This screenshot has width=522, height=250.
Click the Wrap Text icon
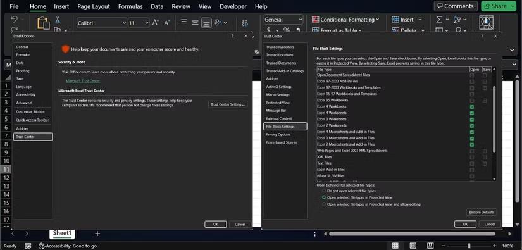pyautogui.click(x=245, y=23)
